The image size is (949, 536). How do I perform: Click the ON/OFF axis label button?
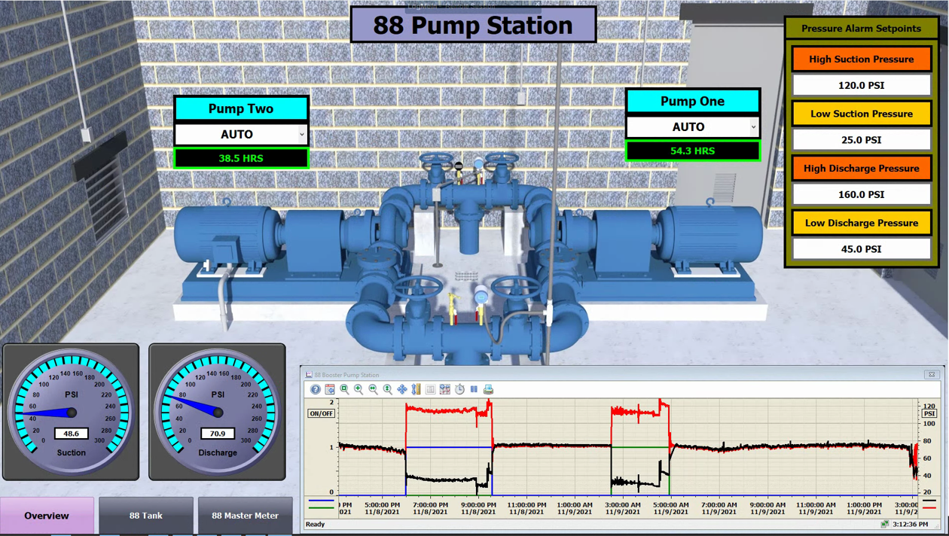pyautogui.click(x=321, y=413)
